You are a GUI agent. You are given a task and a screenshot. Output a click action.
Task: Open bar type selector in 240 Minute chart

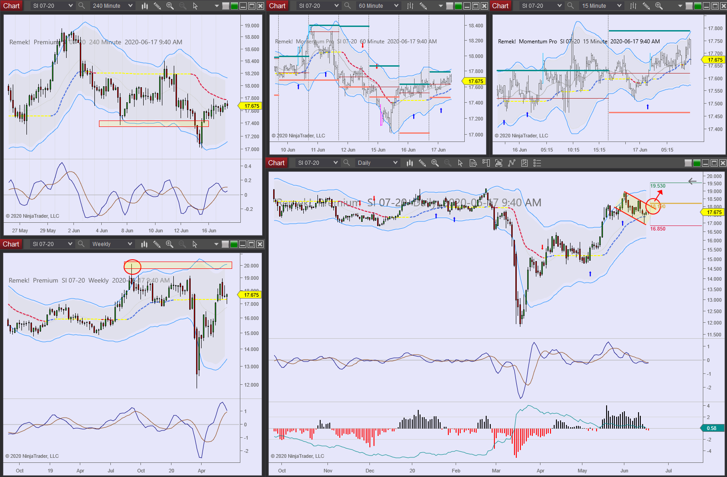pyautogui.click(x=145, y=6)
